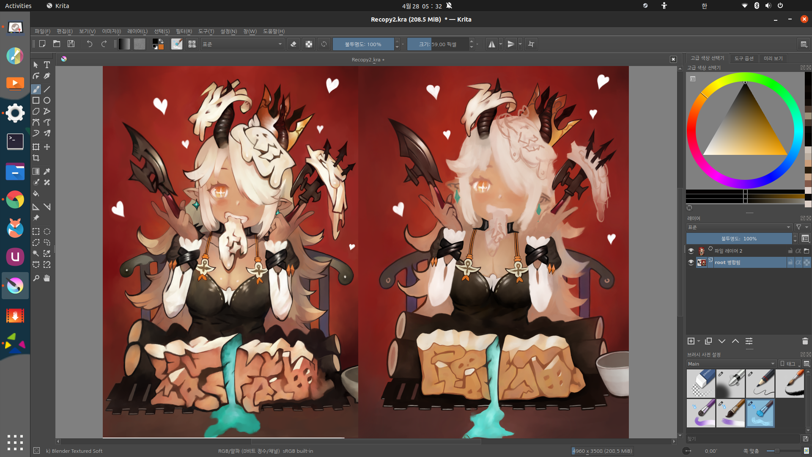The width and height of the screenshot is (812, 457).
Task: Open the layer blending mode dropdown
Action: (739, 227)
